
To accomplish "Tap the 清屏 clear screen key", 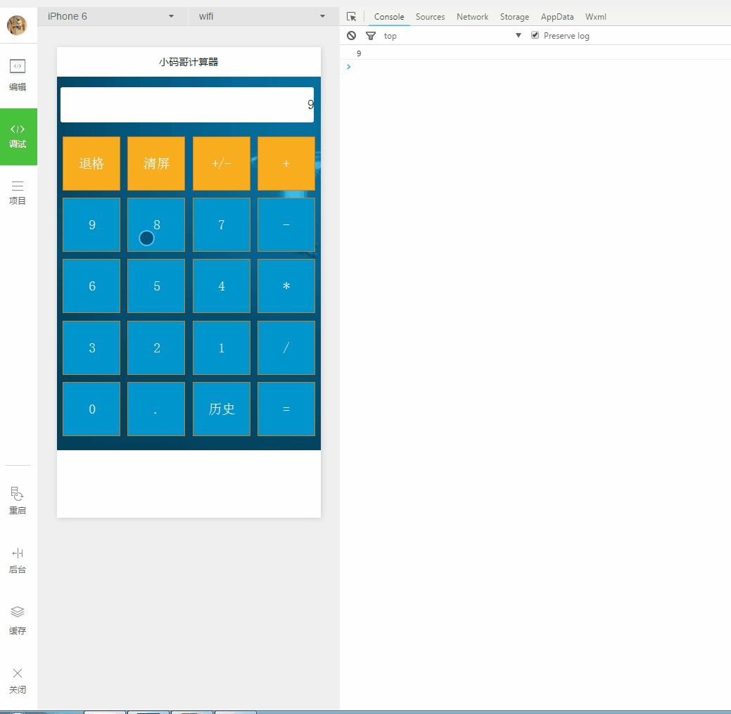I will point(156,164).
